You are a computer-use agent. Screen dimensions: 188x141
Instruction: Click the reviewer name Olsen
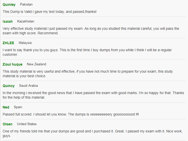point(8,124)
